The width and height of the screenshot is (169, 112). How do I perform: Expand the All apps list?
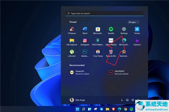(133, 22)
